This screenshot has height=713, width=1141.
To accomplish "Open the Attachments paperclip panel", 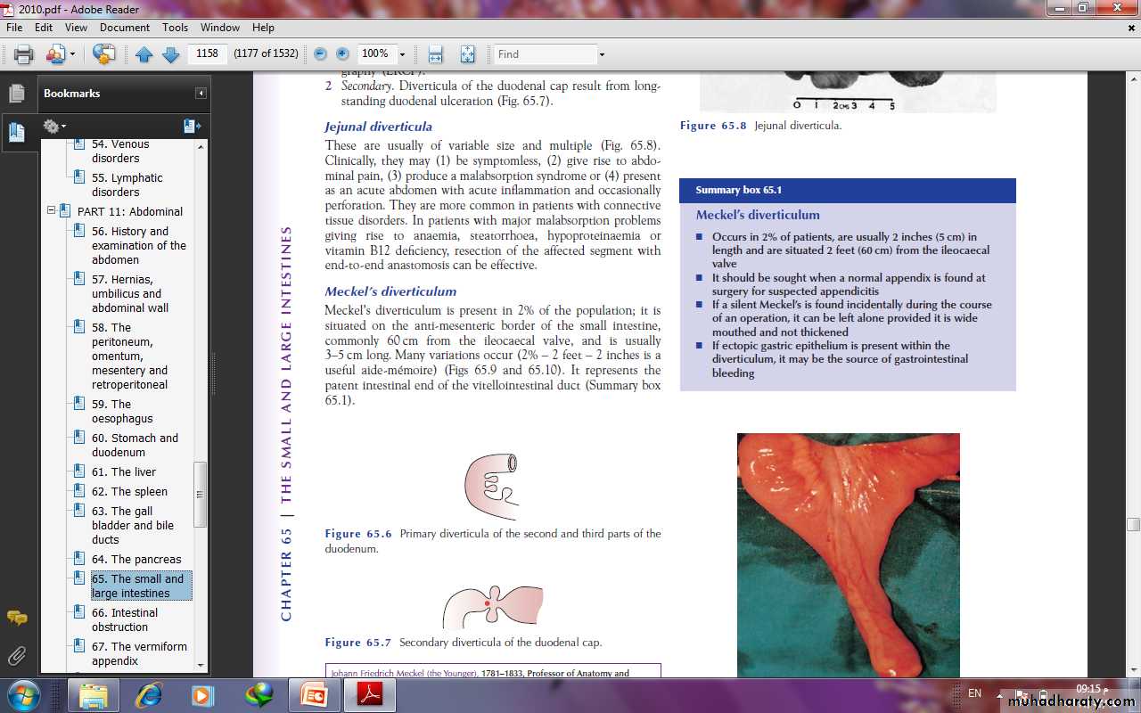I will (16, 657).
